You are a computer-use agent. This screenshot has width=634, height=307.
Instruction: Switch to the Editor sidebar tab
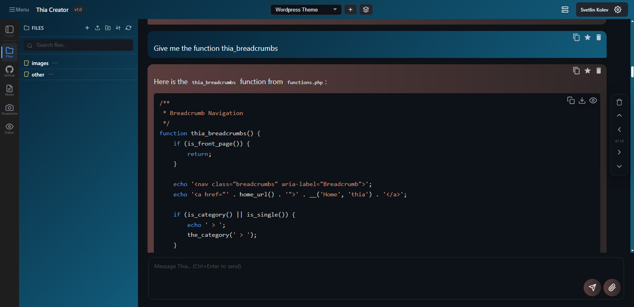(10, 128)
